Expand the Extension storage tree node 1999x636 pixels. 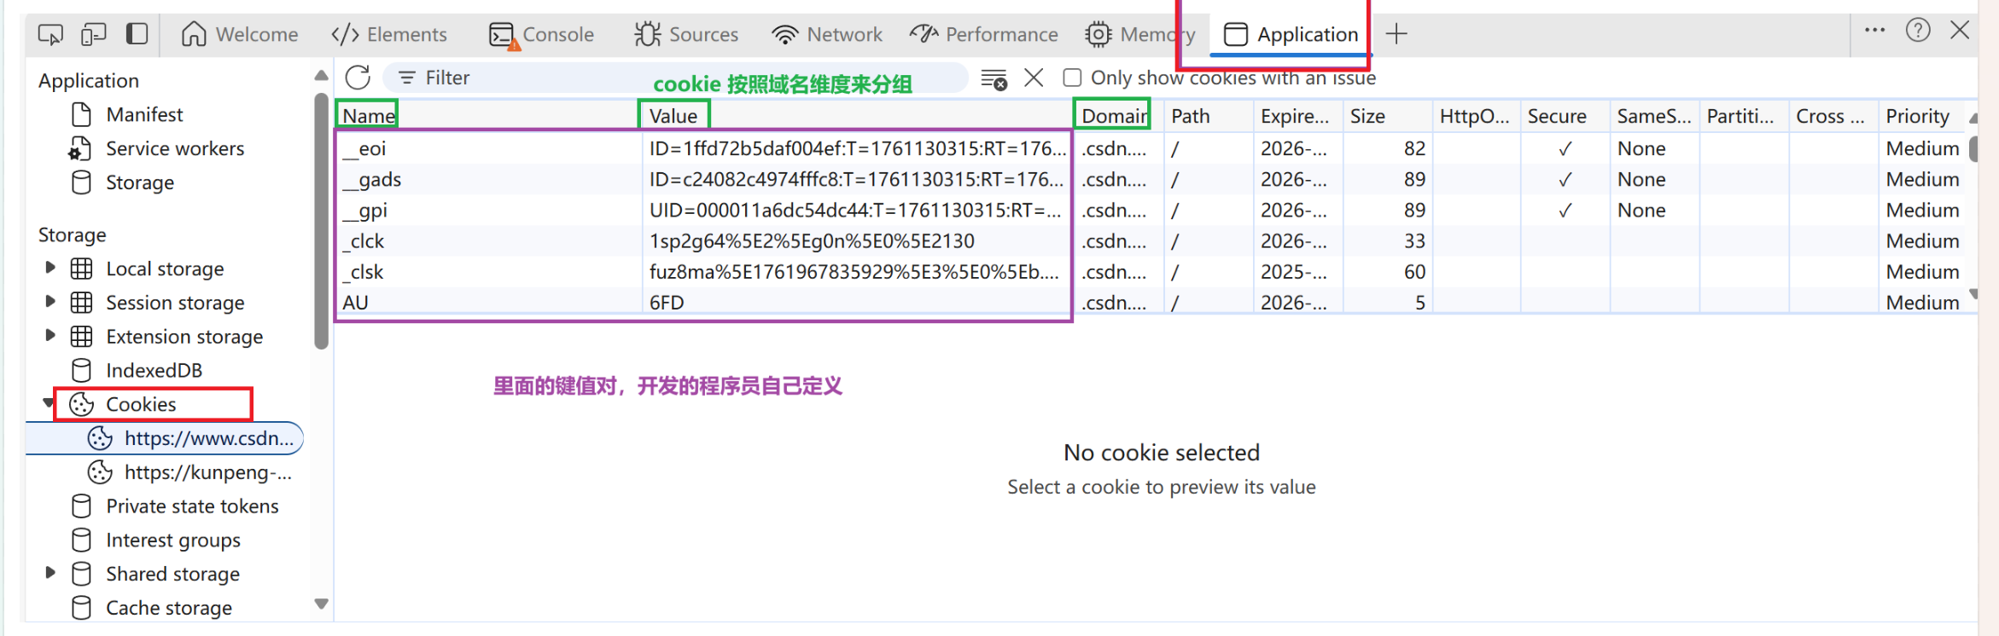point(50,336)
